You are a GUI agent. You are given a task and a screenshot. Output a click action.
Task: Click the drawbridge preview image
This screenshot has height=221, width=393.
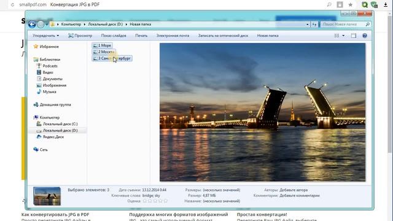[262, 112]
